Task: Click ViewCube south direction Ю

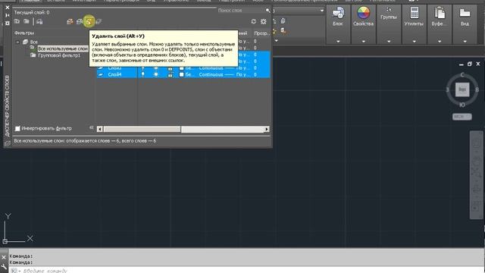Action: pyautogui.click(x=462, y=105)
